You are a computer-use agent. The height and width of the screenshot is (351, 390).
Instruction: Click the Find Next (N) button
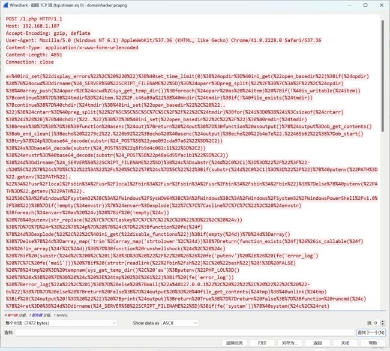(371, 332)
